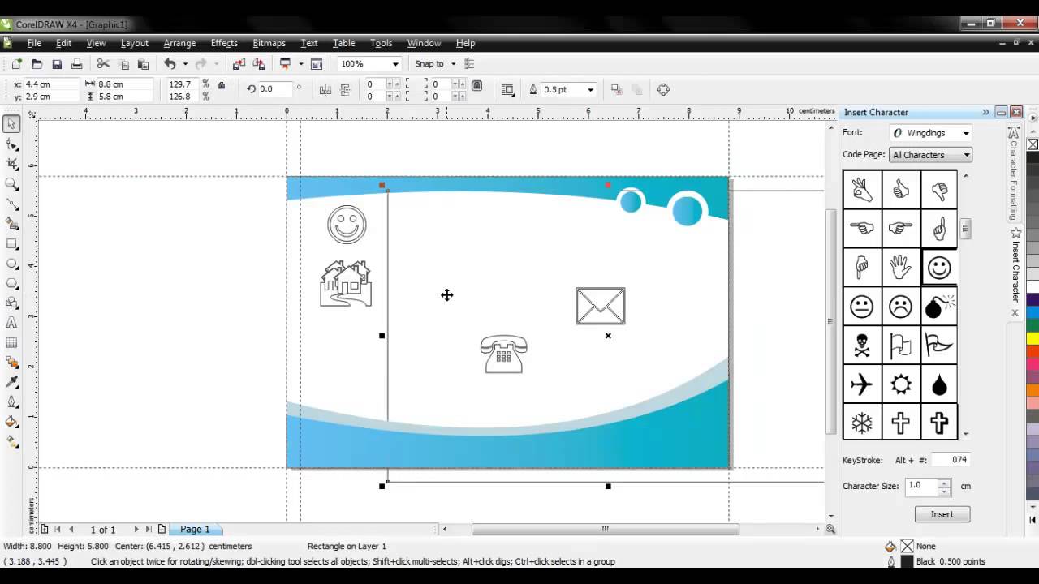
Task: Open the Code Page All Characters dropdown
Action: 967,155
